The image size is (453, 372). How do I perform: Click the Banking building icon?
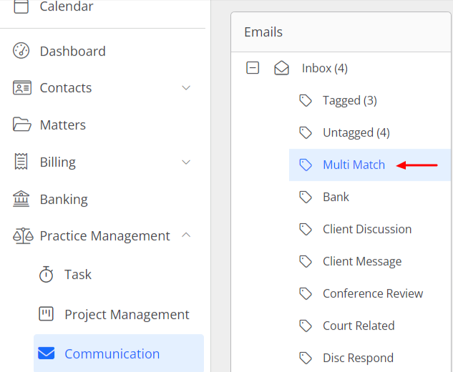point(21,199)
